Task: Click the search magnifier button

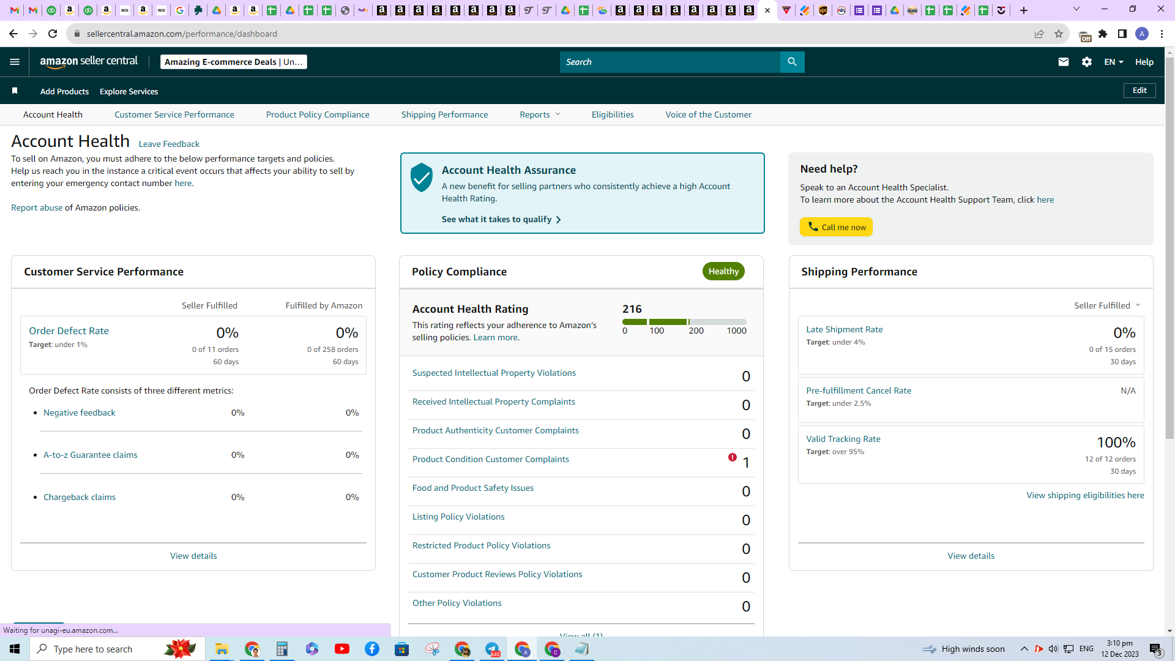Action: click(792, 62)
